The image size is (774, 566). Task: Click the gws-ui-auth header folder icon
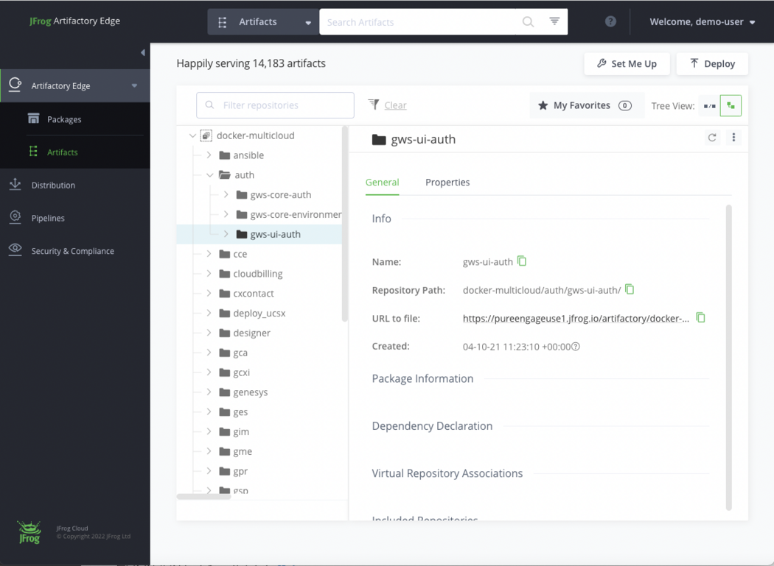coord(379,140)
